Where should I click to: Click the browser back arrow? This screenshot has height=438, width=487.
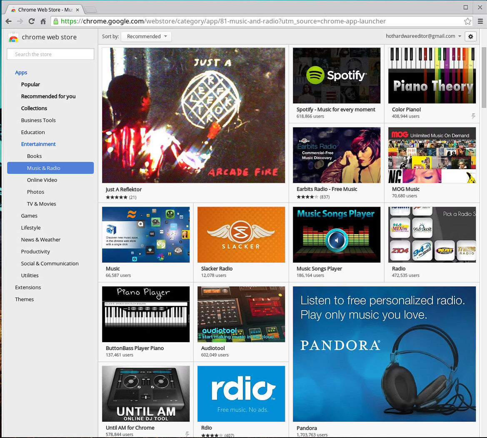[8, 21]
